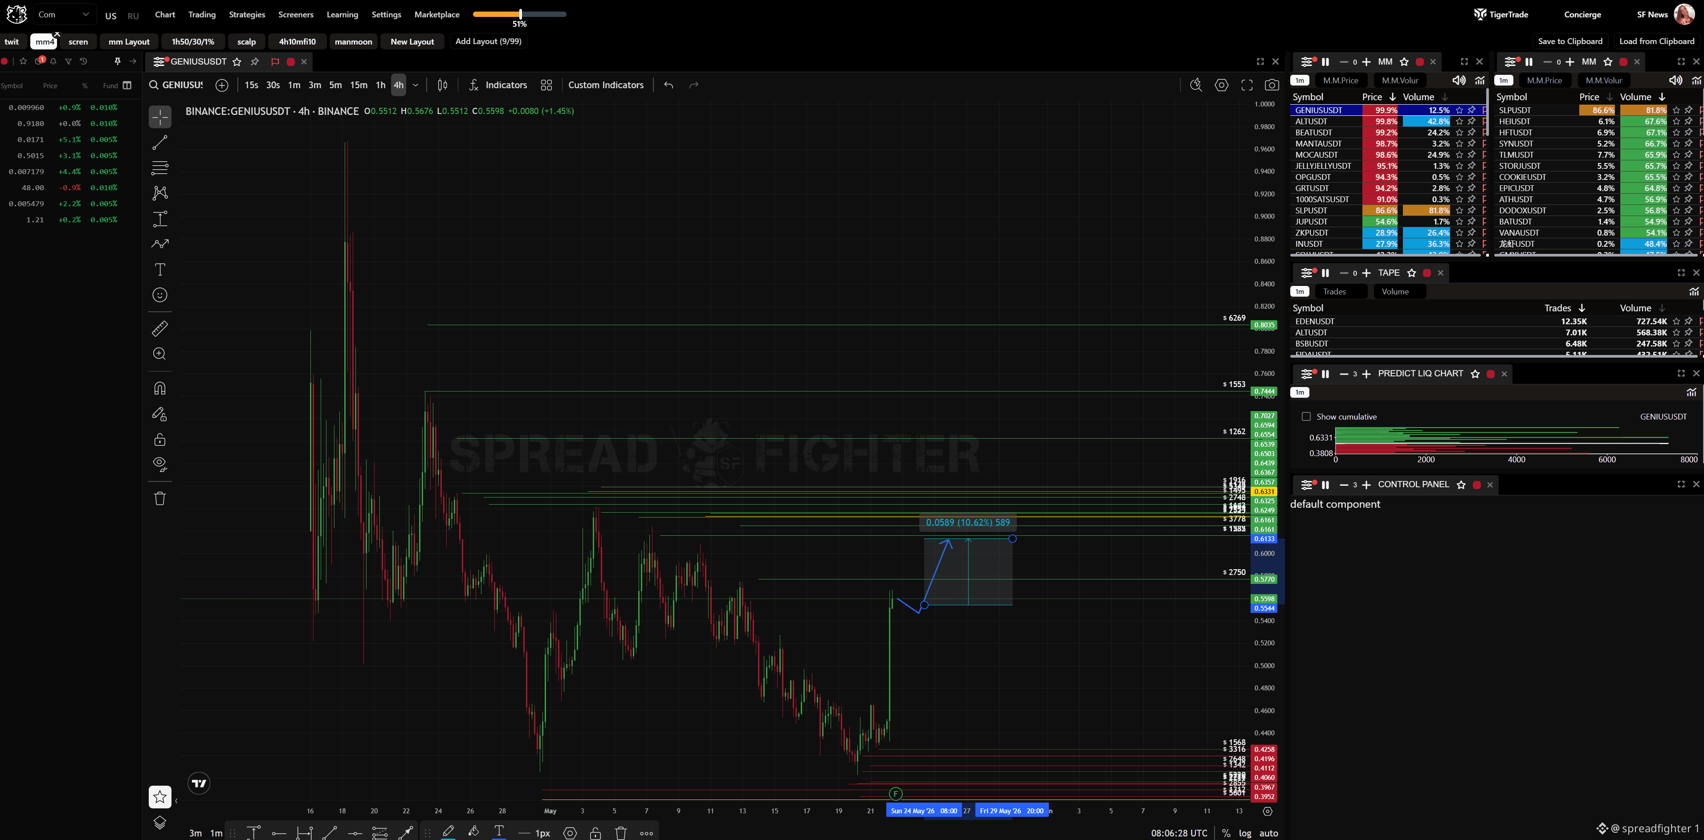Take a chart snapshot with camera icon

(1272, 85)
